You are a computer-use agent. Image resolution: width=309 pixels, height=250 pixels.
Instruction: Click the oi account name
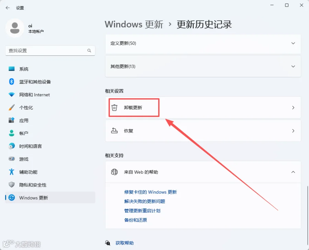[x=30, y=26]
